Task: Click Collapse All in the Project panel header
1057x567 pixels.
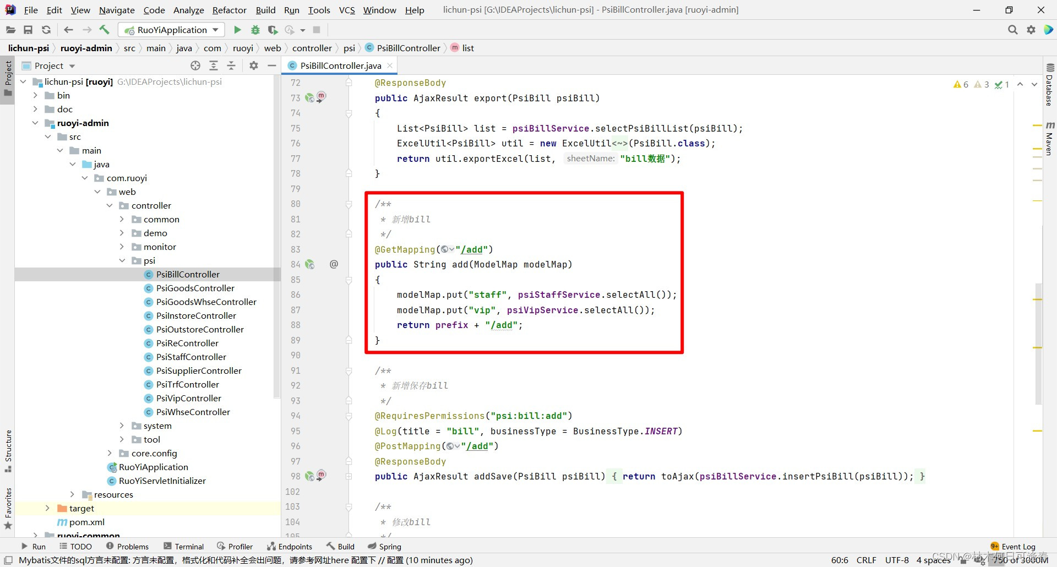Action: tap(231, 66)
